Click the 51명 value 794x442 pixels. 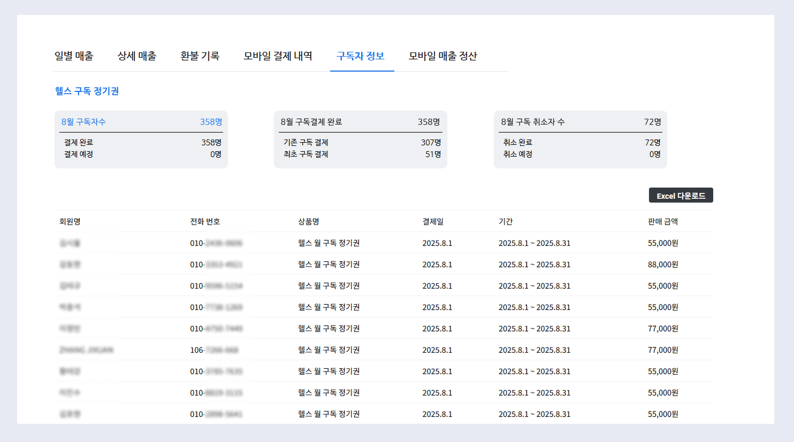[433, 154]
